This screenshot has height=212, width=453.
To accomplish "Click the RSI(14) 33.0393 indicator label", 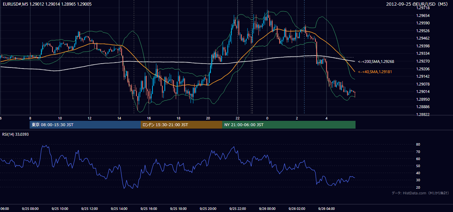I will pos(15,134).
